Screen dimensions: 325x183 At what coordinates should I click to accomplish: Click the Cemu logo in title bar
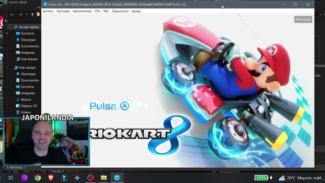pos(45,4)
